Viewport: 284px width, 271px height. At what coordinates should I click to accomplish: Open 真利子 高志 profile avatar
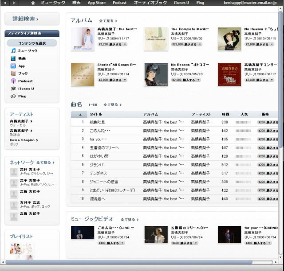pos(14,205)
